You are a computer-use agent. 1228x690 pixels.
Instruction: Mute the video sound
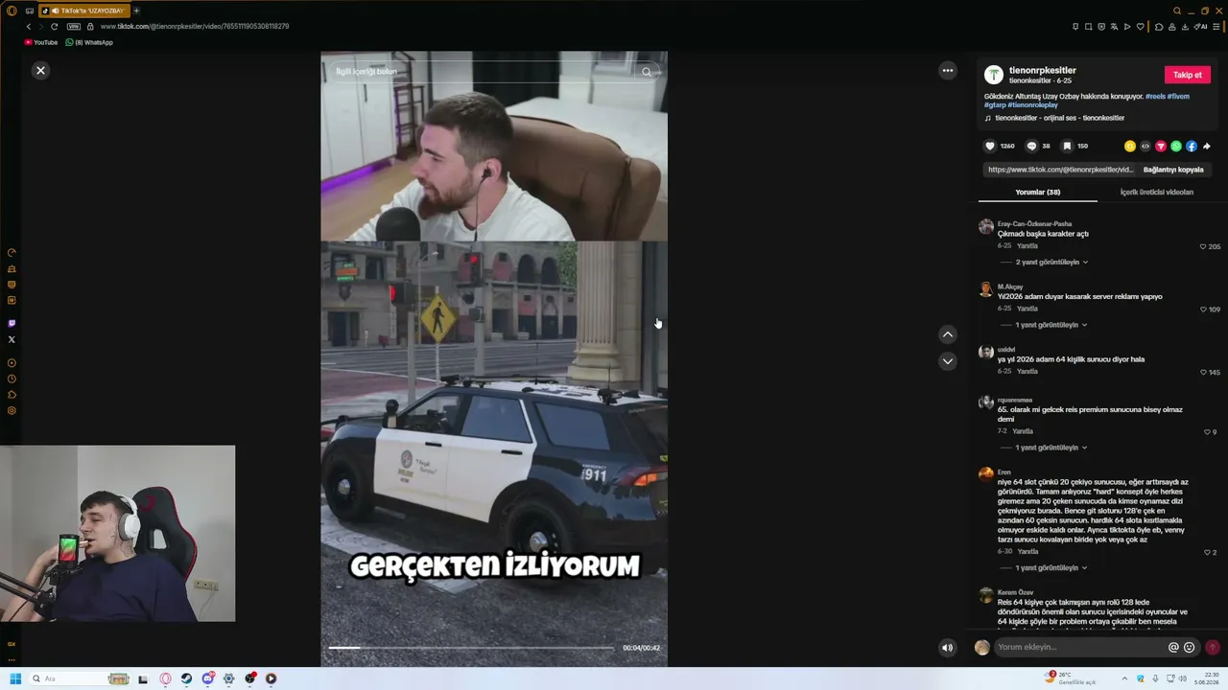947,648
